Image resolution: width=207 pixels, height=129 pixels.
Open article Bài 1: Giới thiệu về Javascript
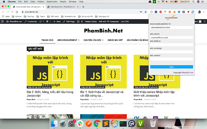(x=102, y=94)
